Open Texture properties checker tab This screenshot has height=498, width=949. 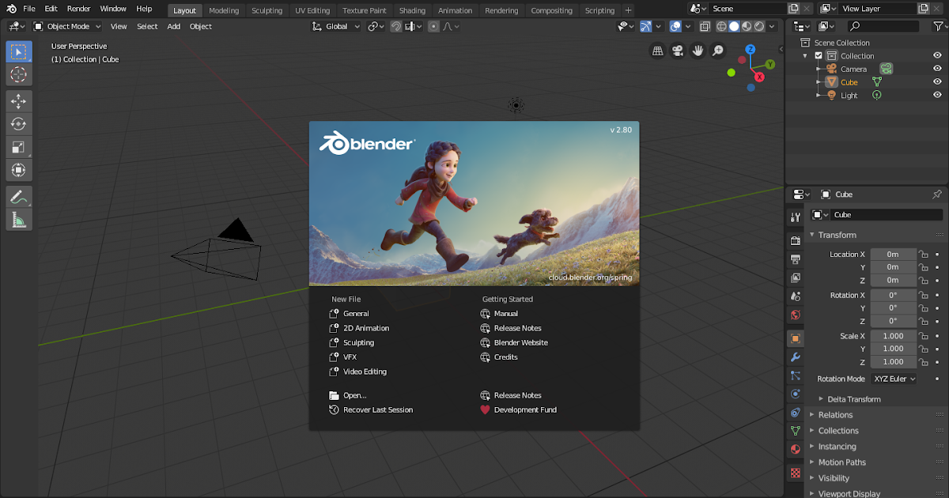click(x=796, y=473)
